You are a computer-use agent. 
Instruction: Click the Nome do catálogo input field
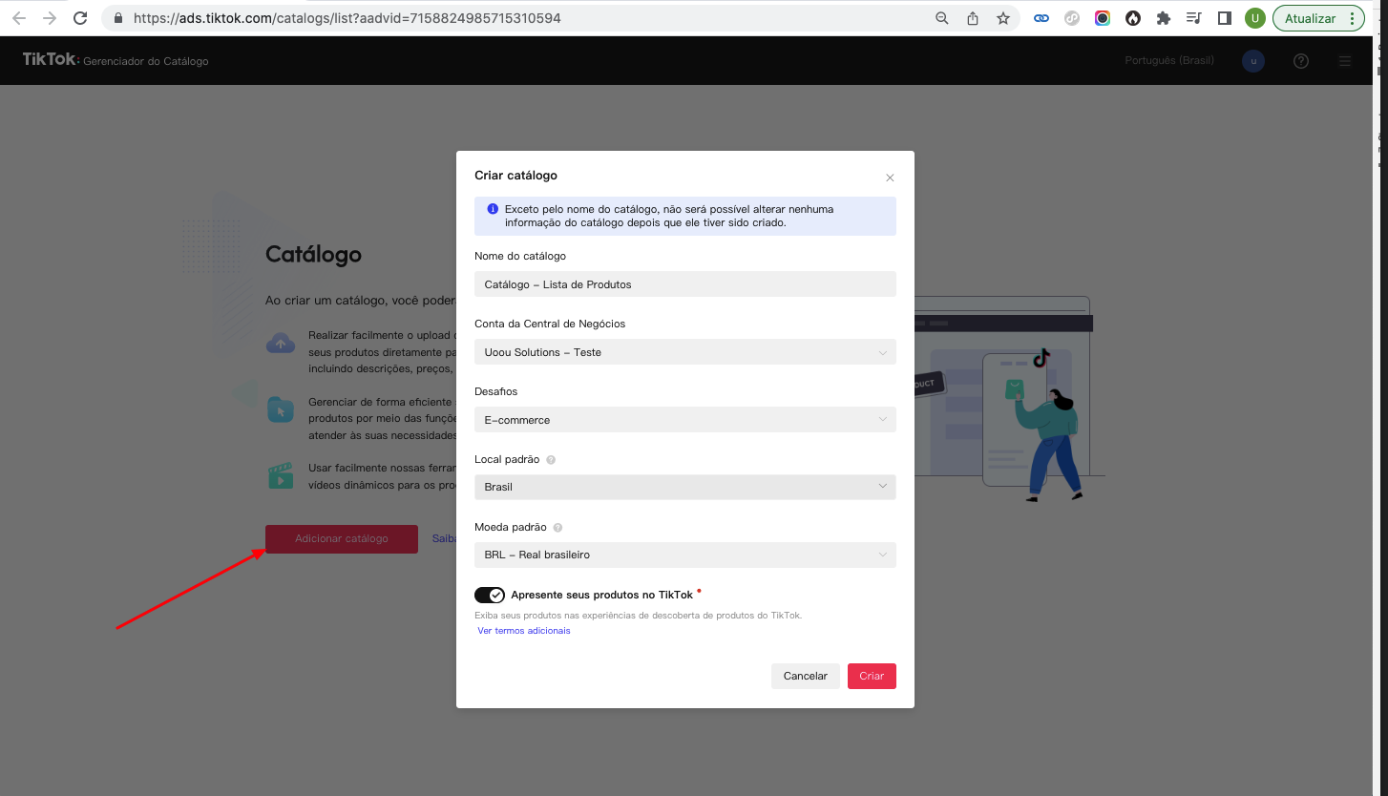point(685,284)
